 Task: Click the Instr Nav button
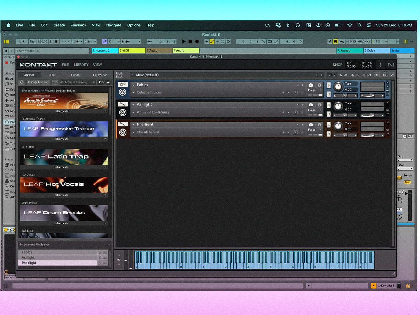point(104,82)
